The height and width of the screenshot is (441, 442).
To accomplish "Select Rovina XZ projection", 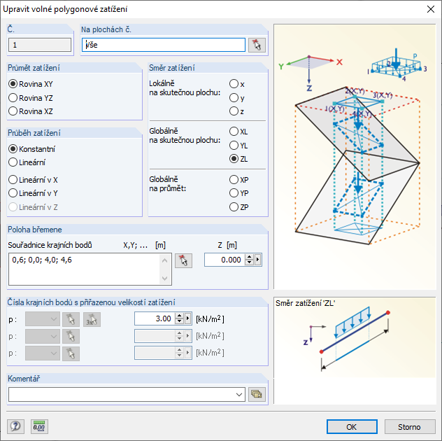I will click(31, 111).
